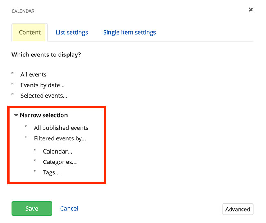Switch to the Content tab
This screenshot has height=223, width=266.
29,32
